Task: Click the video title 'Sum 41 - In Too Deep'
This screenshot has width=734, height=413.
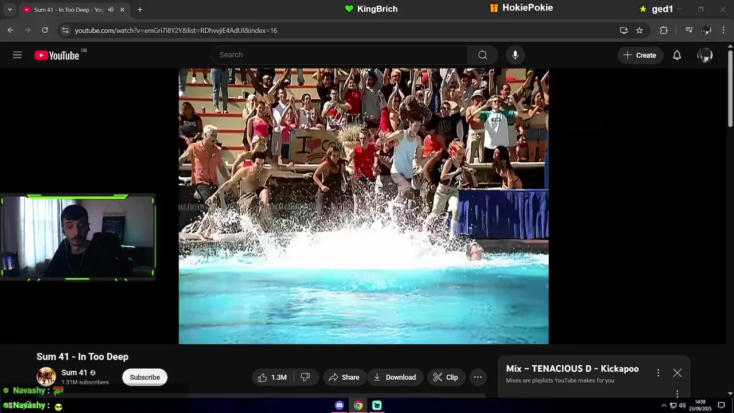Action: pos(83,357)
